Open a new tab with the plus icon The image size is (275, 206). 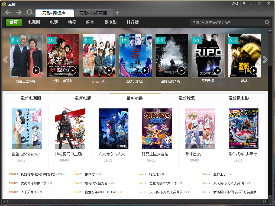click(x=117, y=13)
